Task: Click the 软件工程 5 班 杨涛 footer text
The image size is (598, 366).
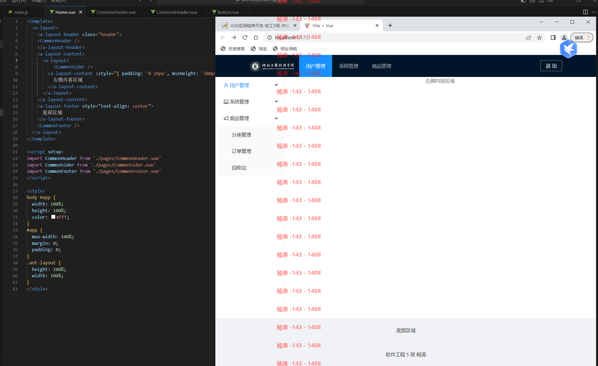Action: coord(406,355)
